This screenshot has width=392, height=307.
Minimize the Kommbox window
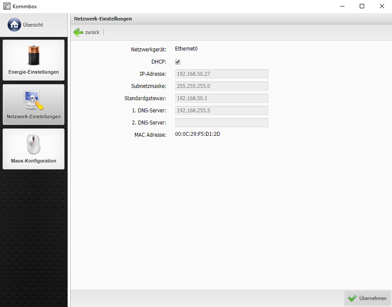342,7
